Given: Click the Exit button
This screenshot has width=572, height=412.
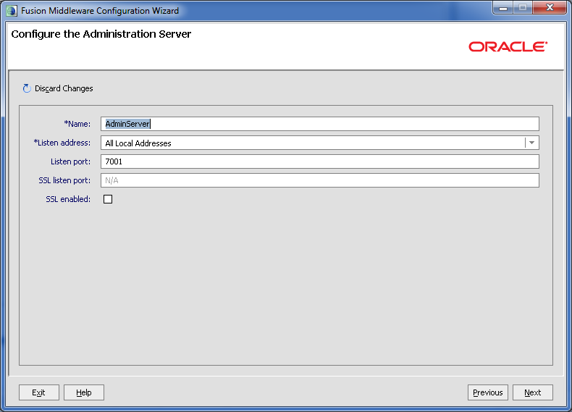Looking at the screenshot, I should pyautogui.click(x=39, y=392).
